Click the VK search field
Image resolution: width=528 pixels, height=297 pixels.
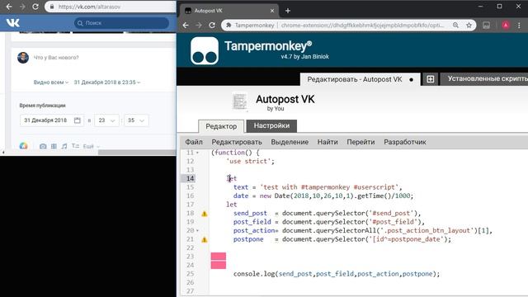(x=121, y=23)
